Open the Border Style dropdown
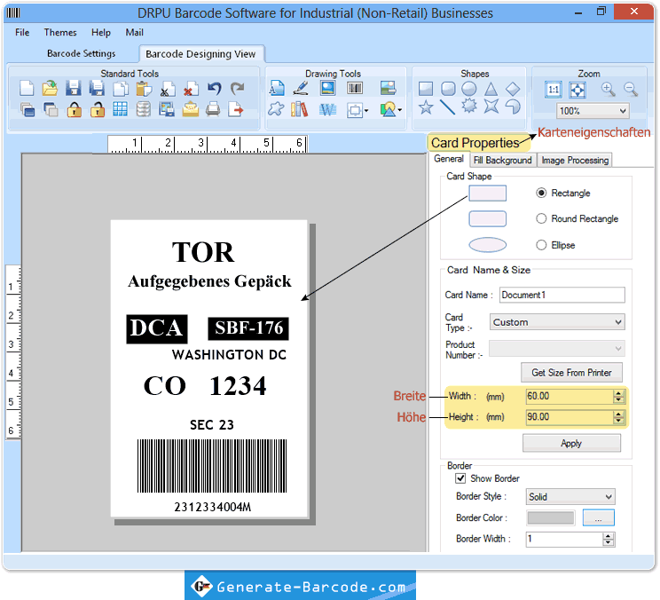Screen dimensions: 660x600 pos(609,497)
